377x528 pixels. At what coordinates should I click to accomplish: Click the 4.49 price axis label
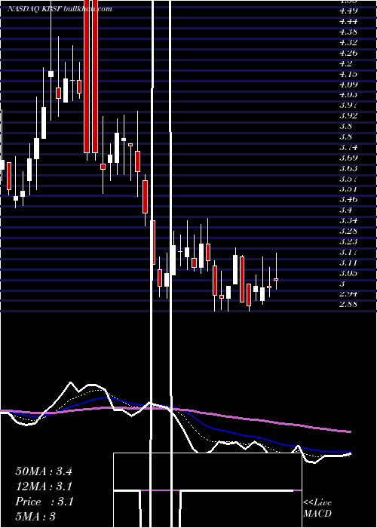pos(348,11)
